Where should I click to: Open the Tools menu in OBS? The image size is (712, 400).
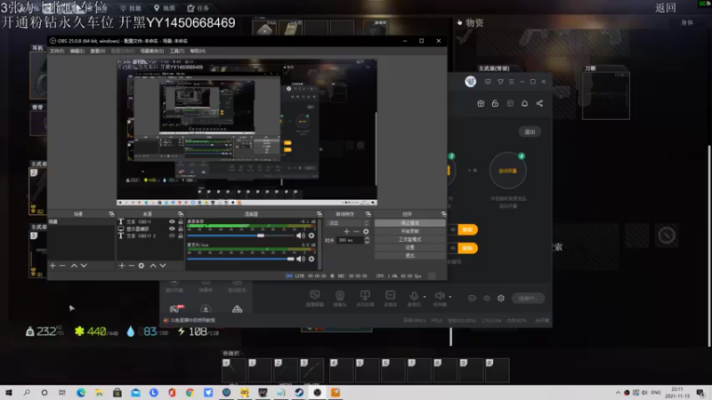(x=177, y=52)
